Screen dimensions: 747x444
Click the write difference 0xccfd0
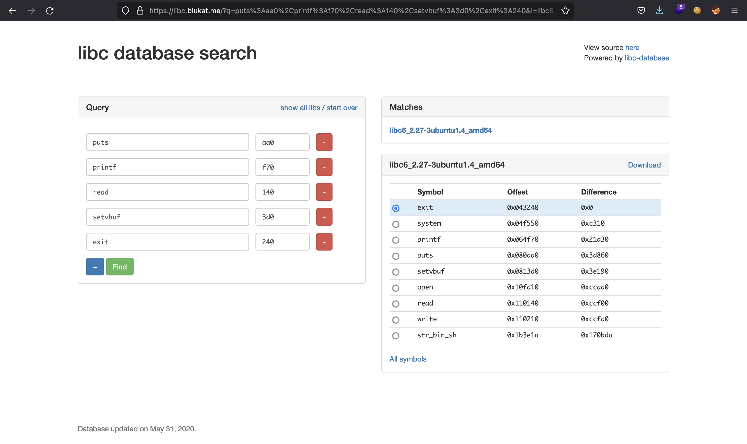[594, 319]
